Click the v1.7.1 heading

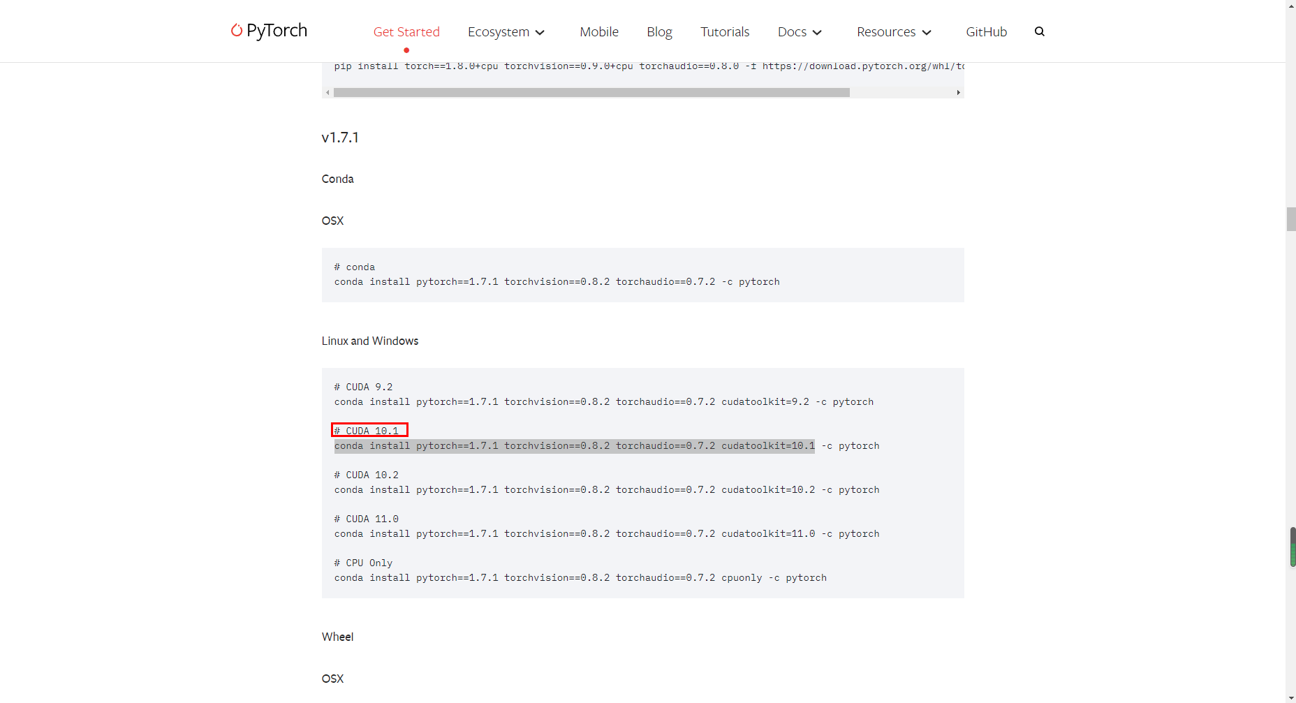340,138
